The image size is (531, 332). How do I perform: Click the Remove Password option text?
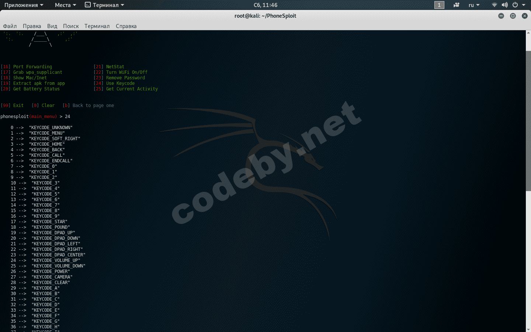(x=125, y=78)
